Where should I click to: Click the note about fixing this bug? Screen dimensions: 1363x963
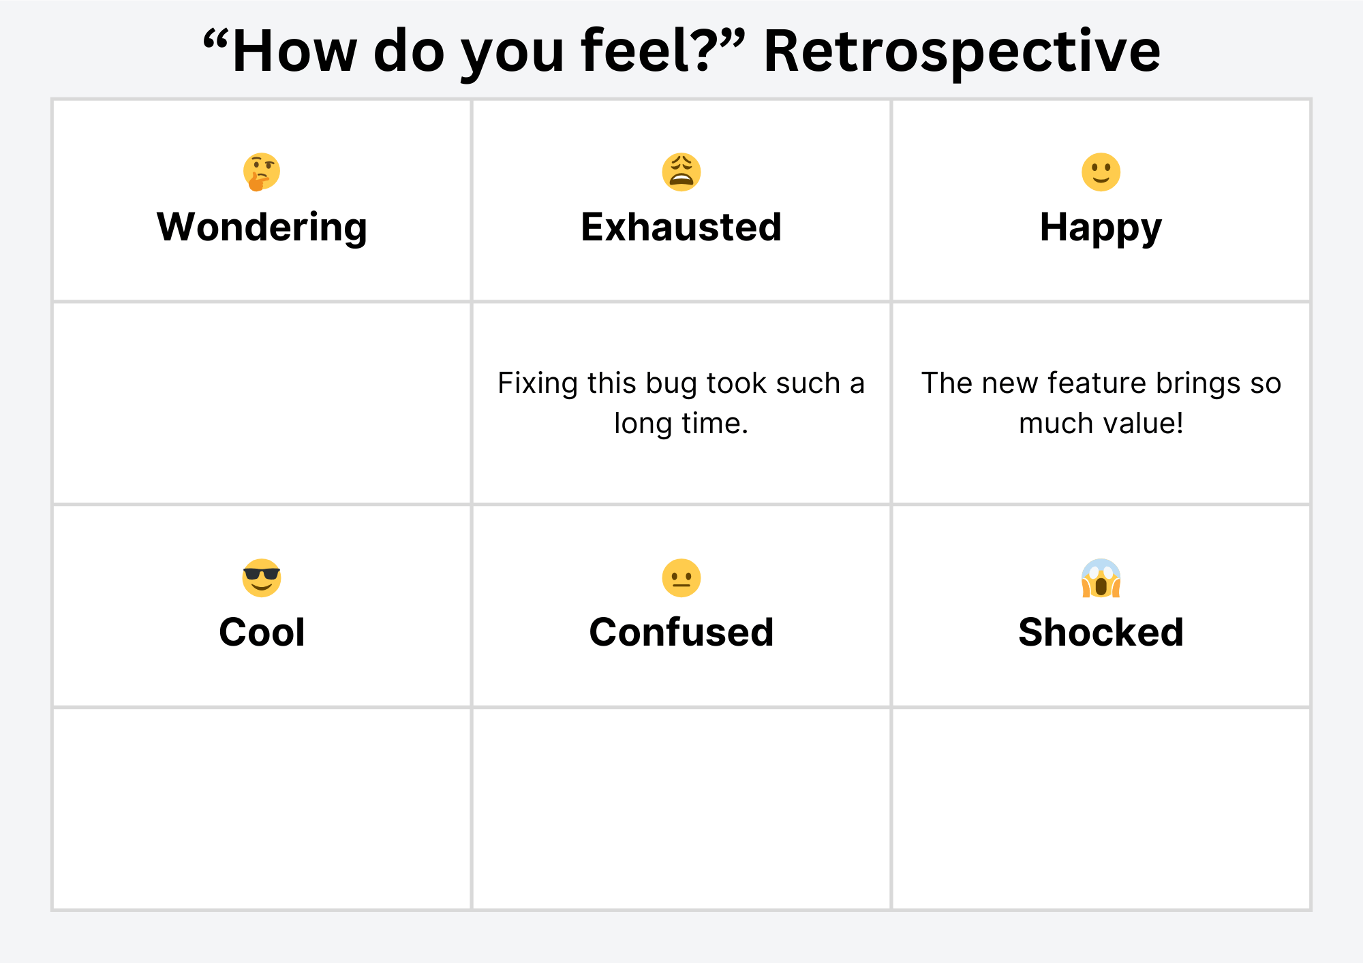point(681,403)
